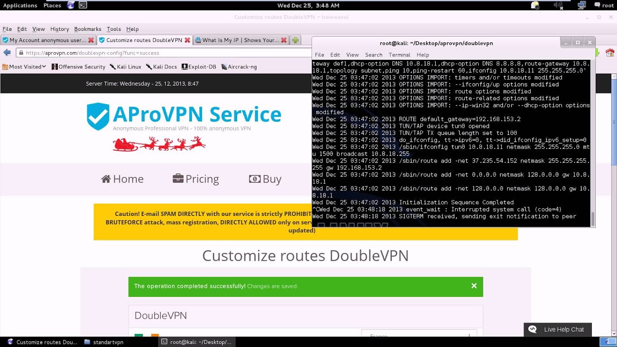Open the Most Visited bookmarks dropdown

point(24,67)
